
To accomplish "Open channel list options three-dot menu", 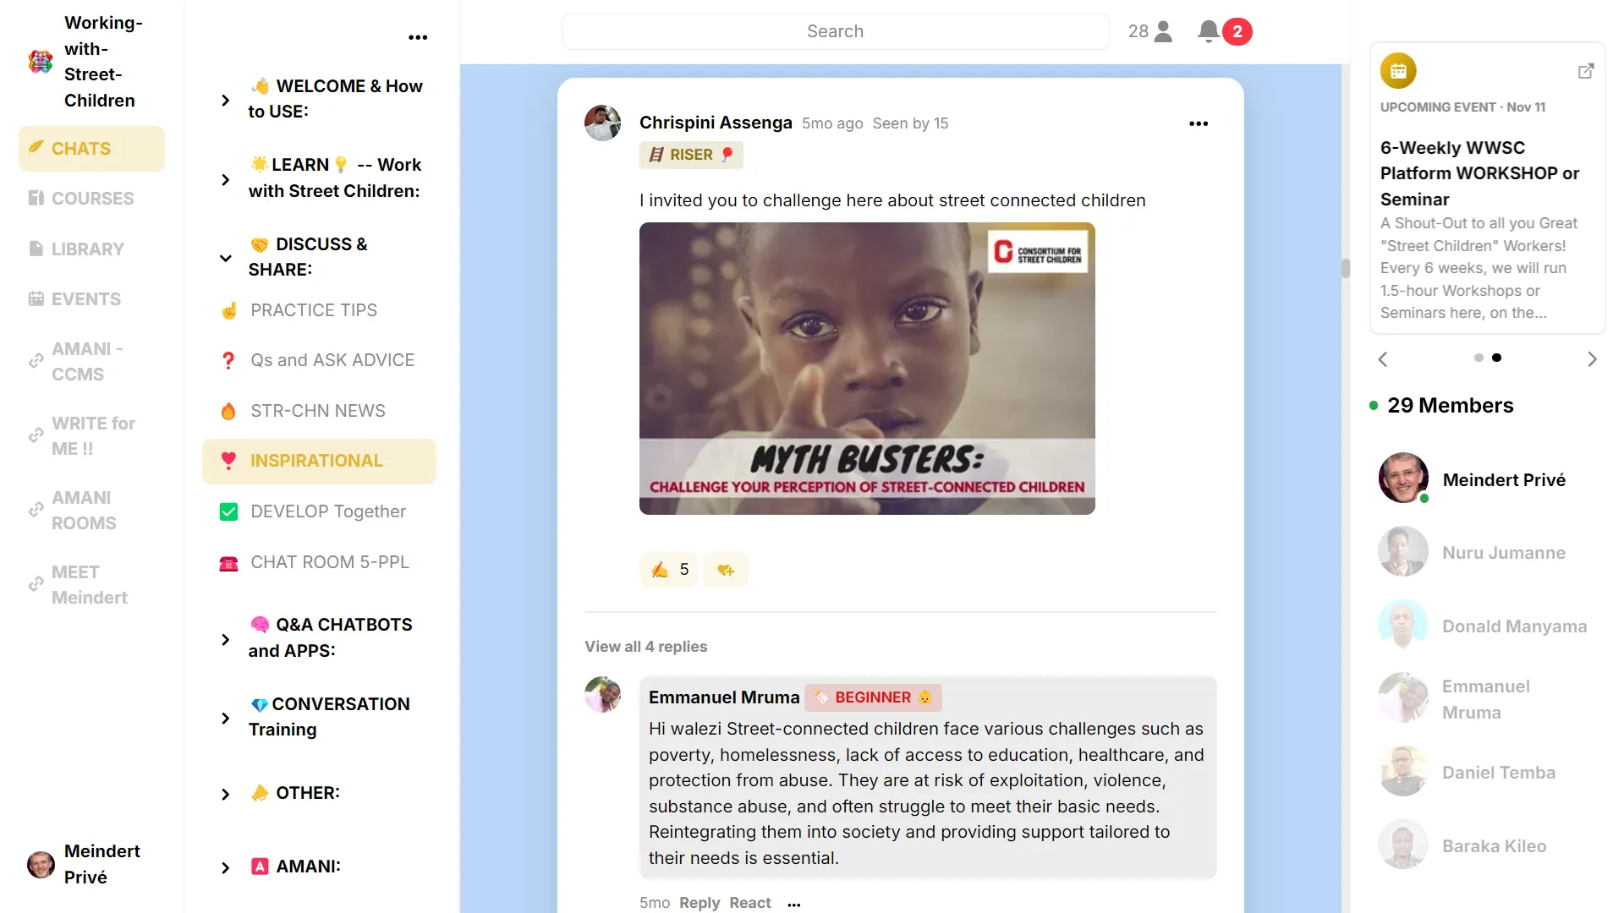I will click(418, 37).
